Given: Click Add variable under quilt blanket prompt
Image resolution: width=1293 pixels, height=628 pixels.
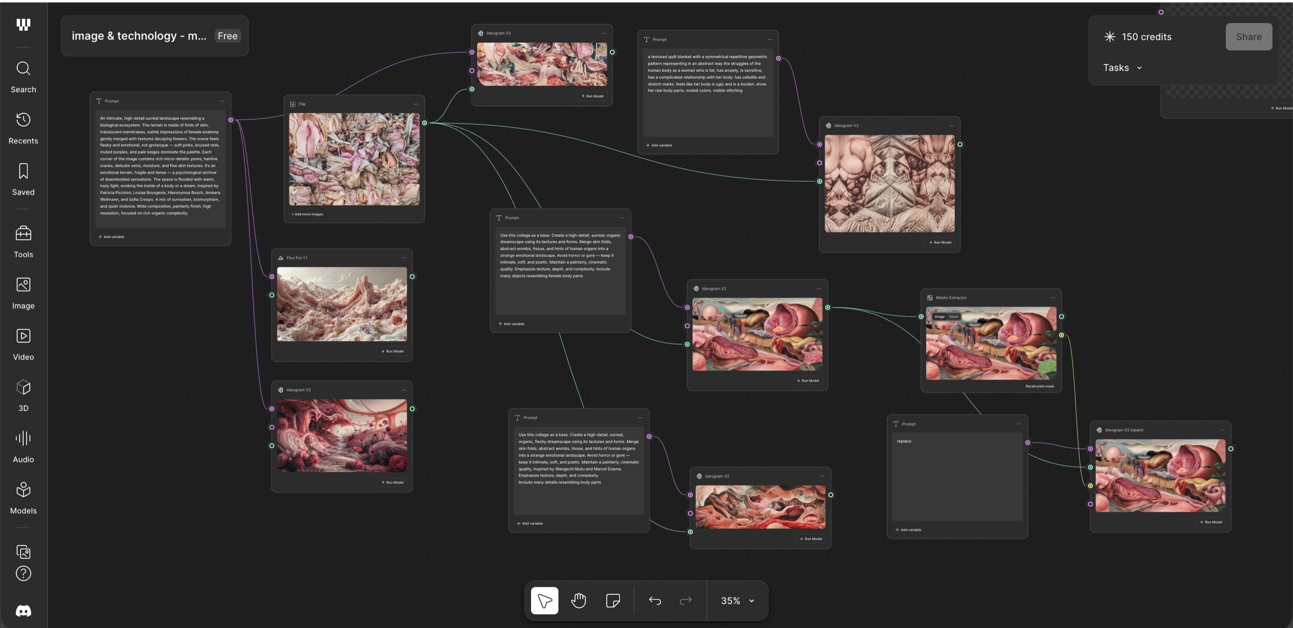Looking at the screenshot, I should (x=659, y=145).
